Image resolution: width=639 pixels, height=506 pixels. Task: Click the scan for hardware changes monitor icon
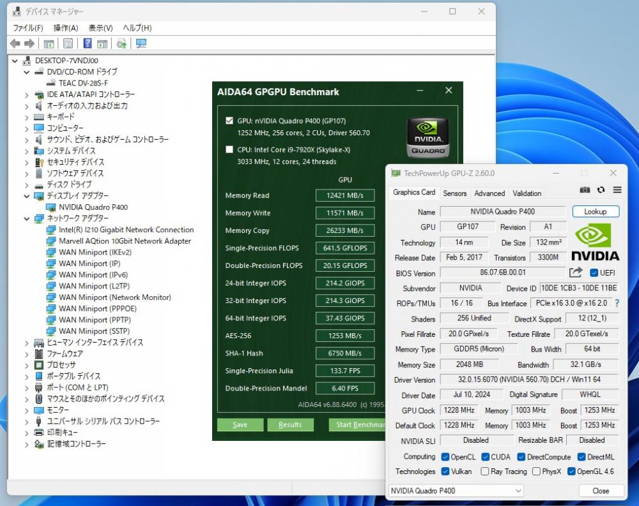pyautogui.click(x=141, y=43)
